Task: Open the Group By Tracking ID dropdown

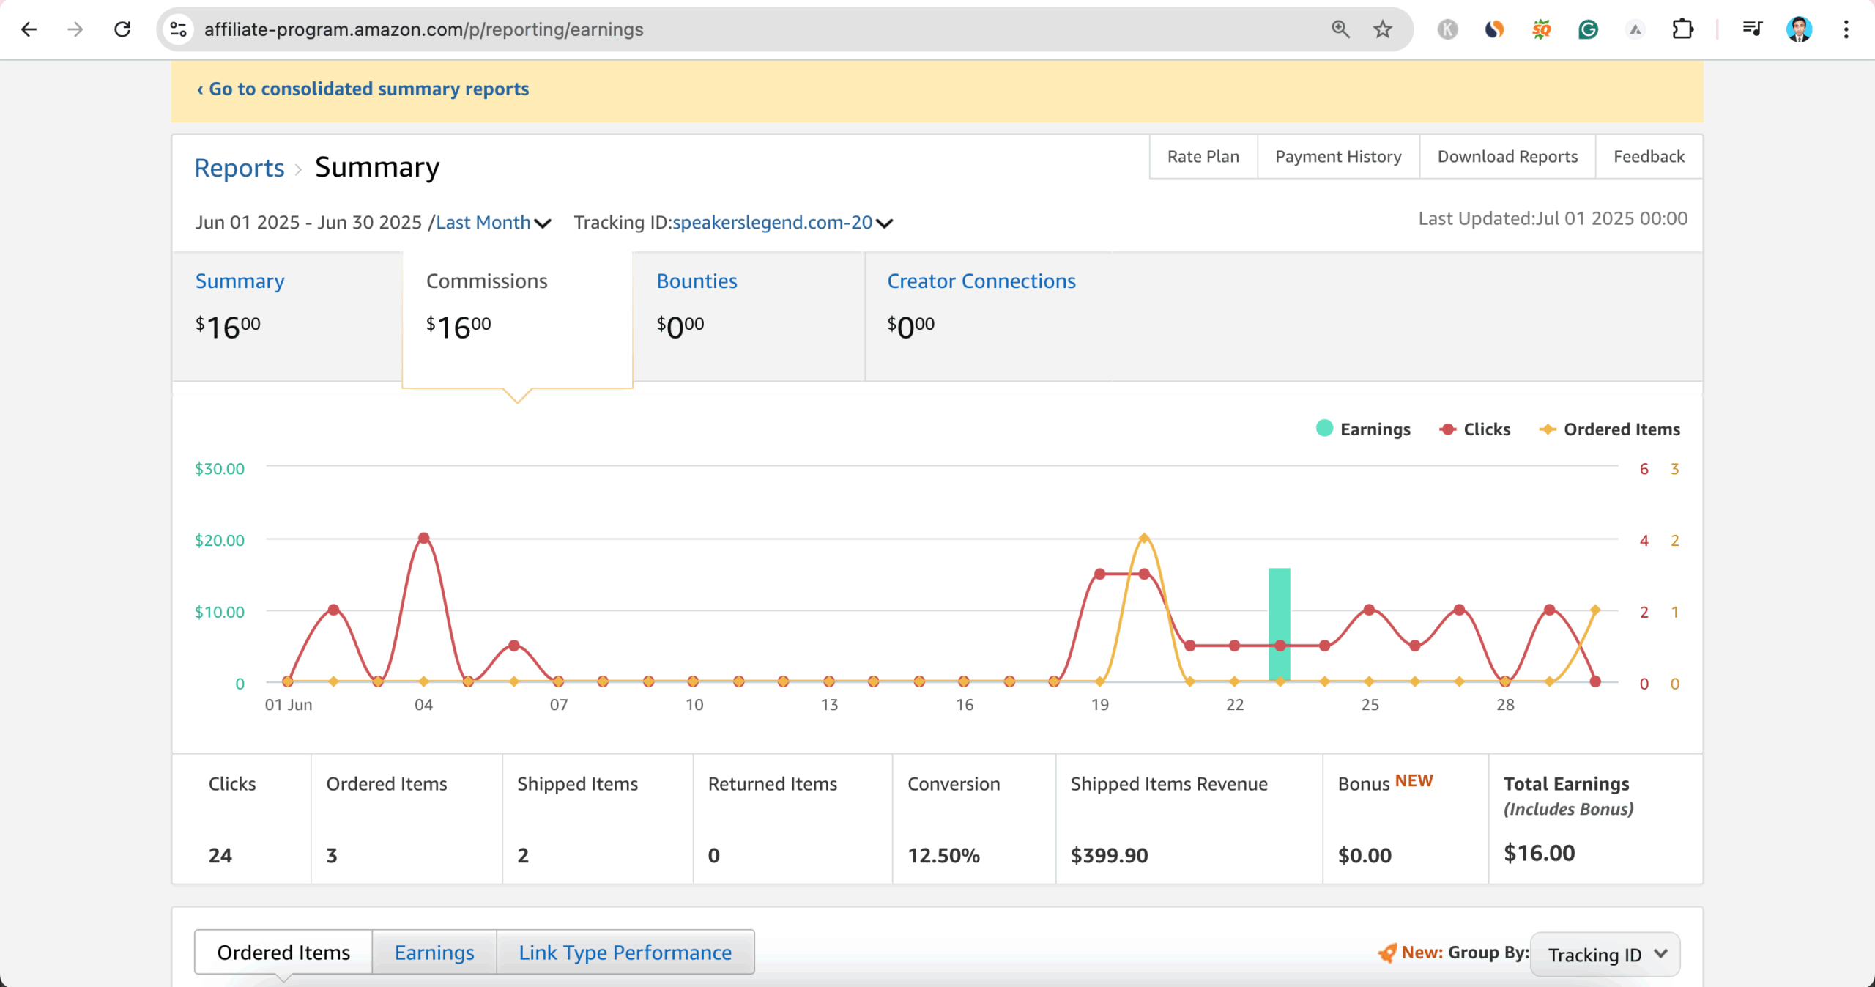Action: click(1605, 954)
